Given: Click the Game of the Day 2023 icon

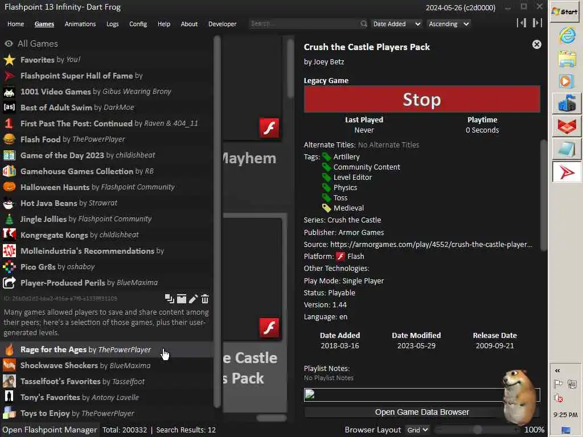Looking at the screenshot, I should [x=9, y=155].
